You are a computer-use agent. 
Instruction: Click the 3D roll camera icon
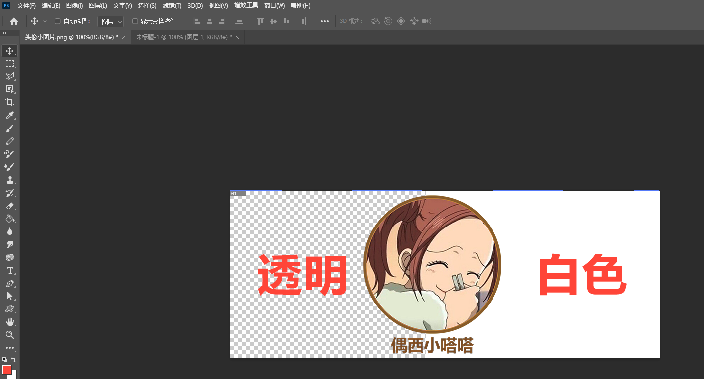tap(388, 21)
